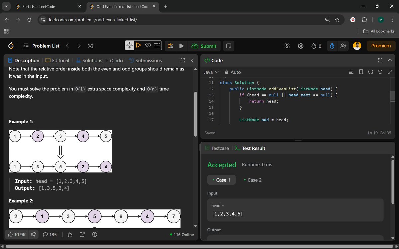This screenshot has width=399, height=249.
Task: Switch to the Testcase tab
Action: 217,148
